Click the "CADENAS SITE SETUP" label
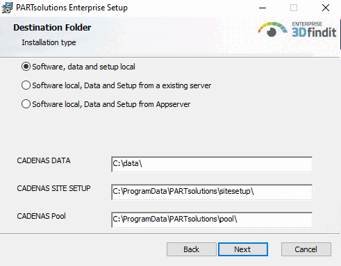The image size is (341, 266). [x=53, y=188]
